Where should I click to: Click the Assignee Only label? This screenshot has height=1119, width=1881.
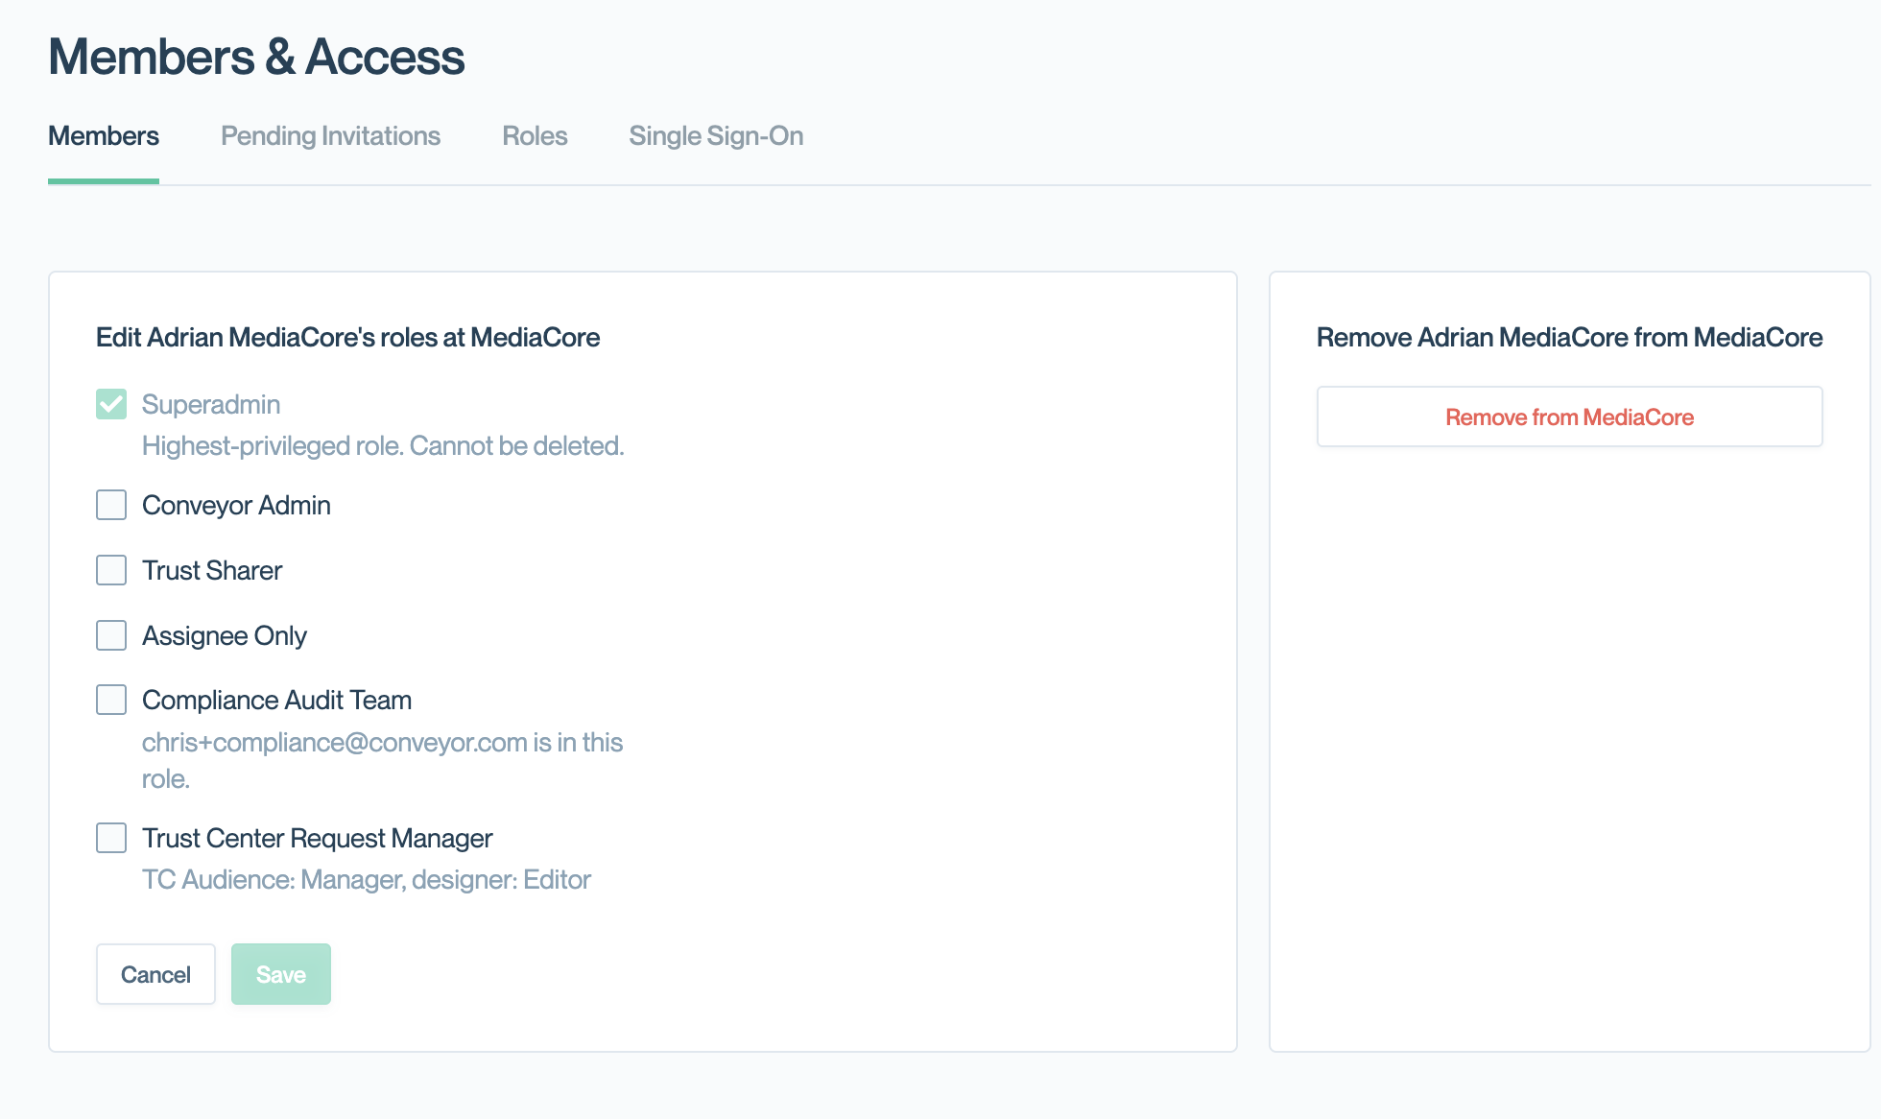click(x=225, y=635)
